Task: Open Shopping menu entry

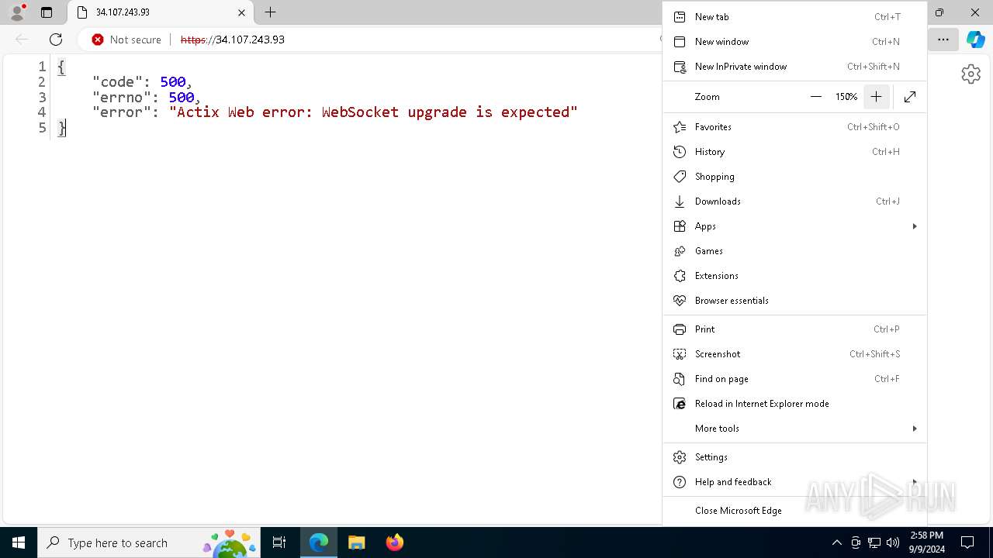Action: [x=794, y=177]
